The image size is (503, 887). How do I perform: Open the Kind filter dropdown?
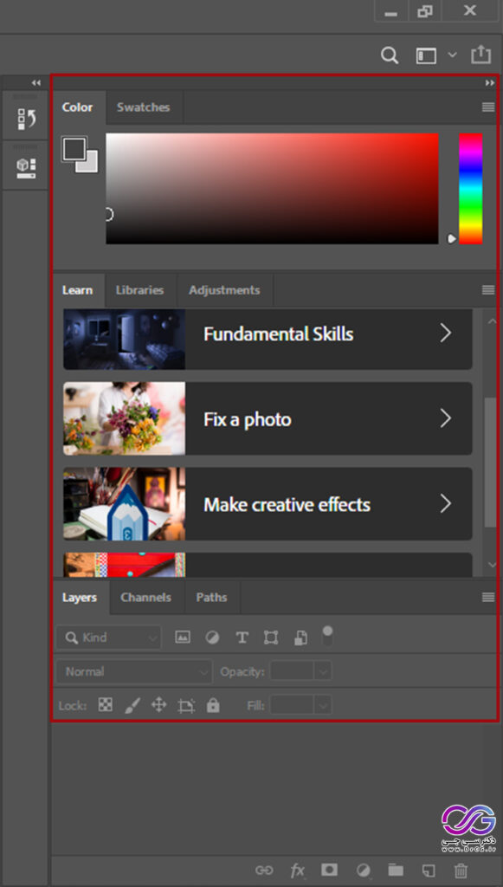[x=108, y=638]
